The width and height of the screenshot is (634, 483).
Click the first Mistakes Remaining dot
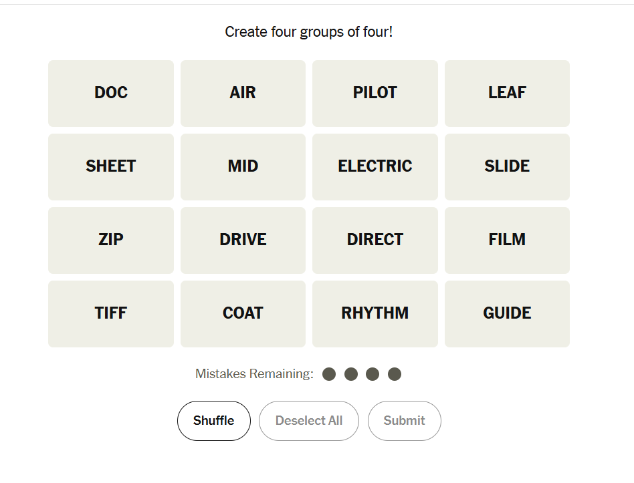329,374
